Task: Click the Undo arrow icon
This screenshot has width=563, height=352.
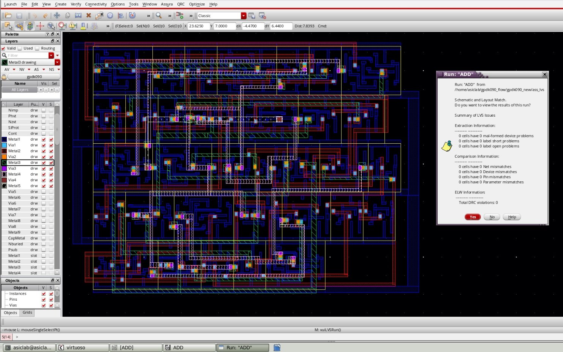Action: [x=35, y=16]
